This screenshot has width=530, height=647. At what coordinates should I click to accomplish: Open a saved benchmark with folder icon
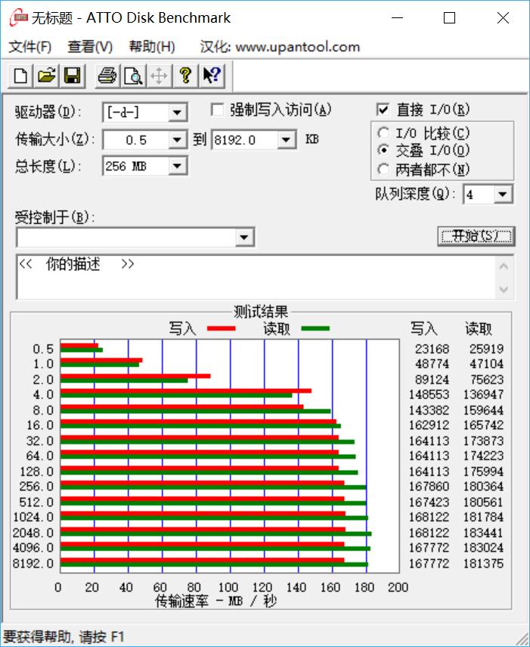(x=47, y=76)
